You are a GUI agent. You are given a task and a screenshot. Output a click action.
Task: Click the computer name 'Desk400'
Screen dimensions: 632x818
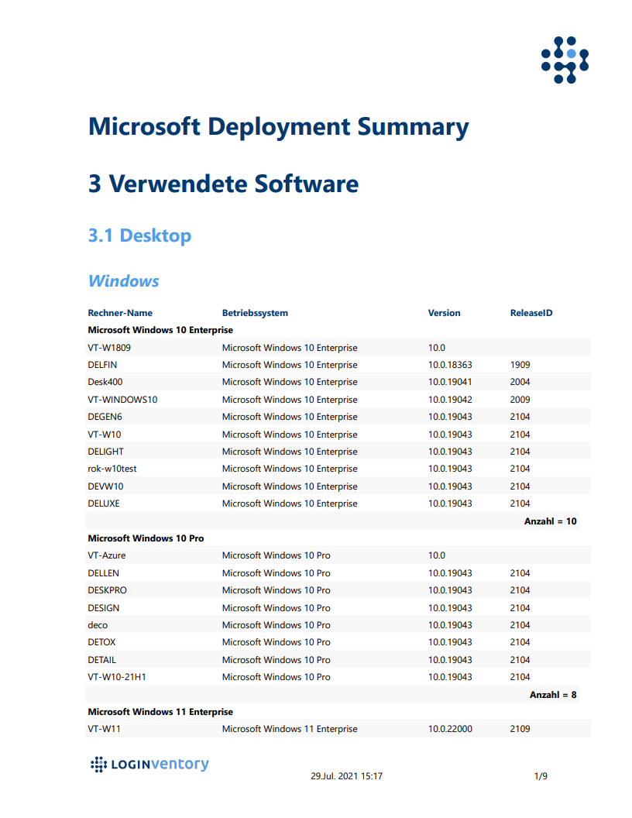(x=105, y=383)
